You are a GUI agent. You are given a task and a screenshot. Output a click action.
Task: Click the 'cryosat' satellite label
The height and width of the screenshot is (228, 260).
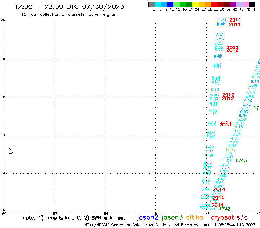(x=222, y=217)
